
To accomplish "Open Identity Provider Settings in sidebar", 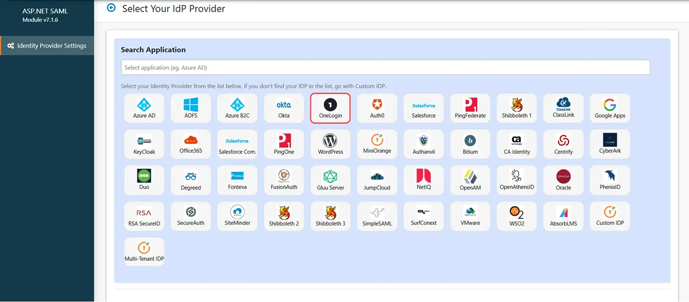I will click(x=47, y=45).
